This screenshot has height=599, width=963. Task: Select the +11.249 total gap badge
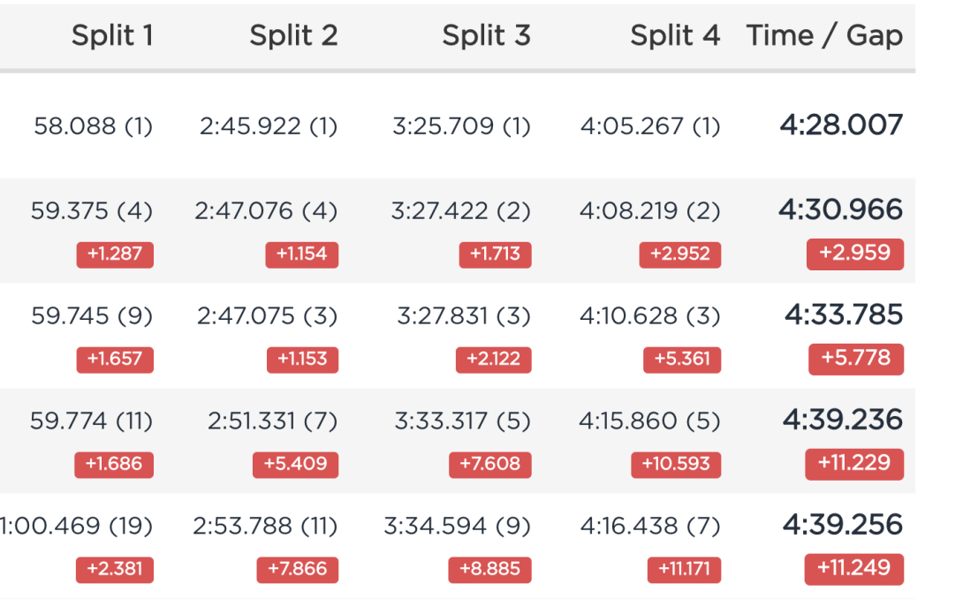point(854,569)
